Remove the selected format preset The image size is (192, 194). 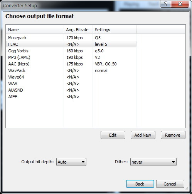pos(173,135)
